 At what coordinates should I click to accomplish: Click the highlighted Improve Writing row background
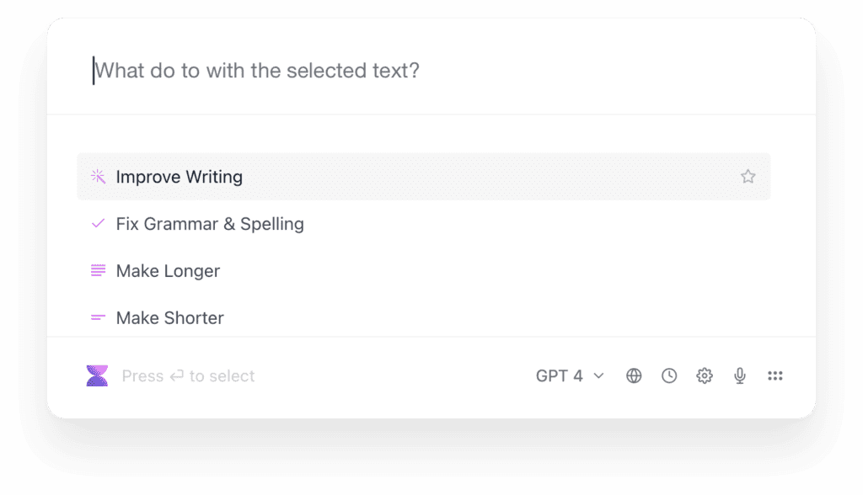point(424,177)
